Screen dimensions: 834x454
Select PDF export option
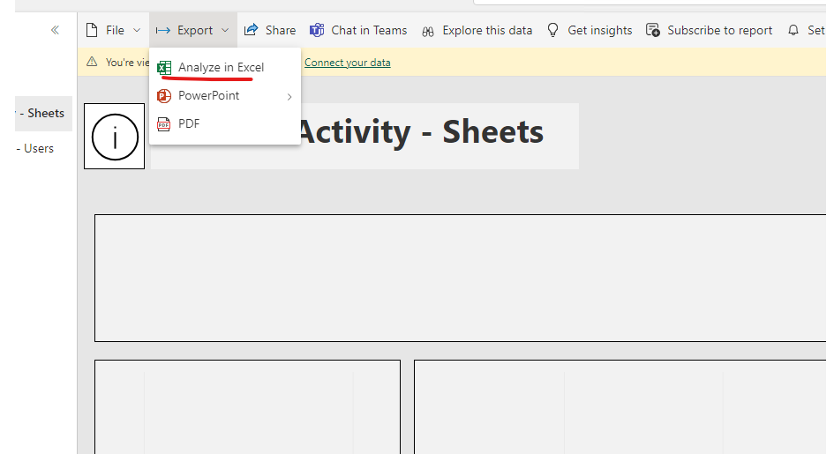225,123
